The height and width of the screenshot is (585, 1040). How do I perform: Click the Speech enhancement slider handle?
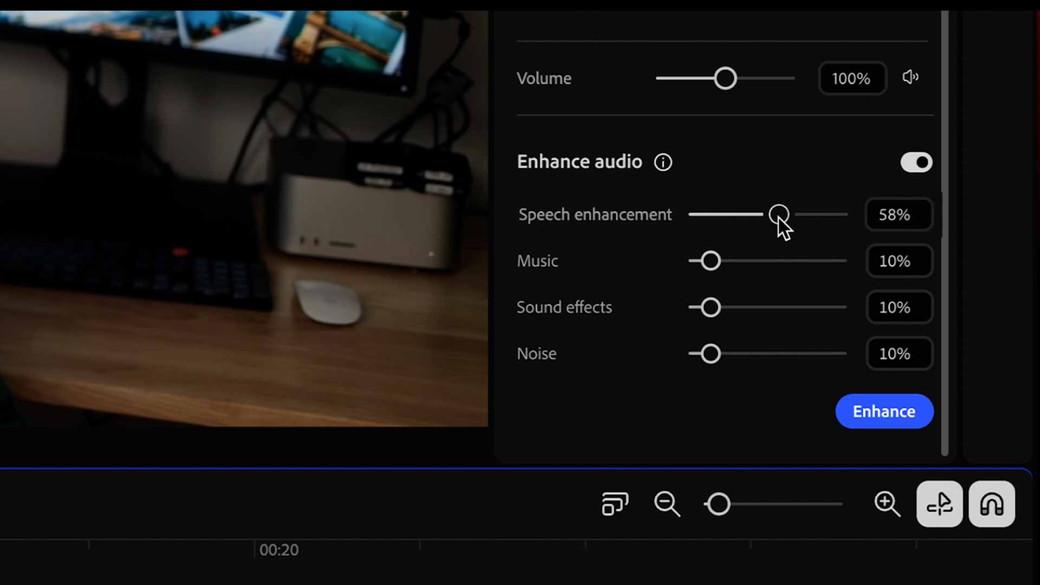779,214
